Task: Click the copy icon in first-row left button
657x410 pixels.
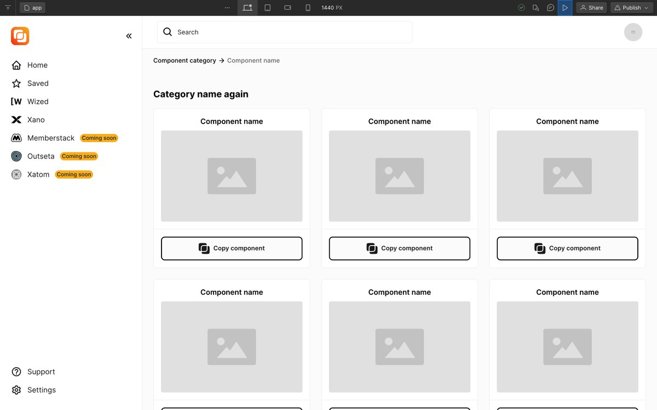Action: click(204, 248)
